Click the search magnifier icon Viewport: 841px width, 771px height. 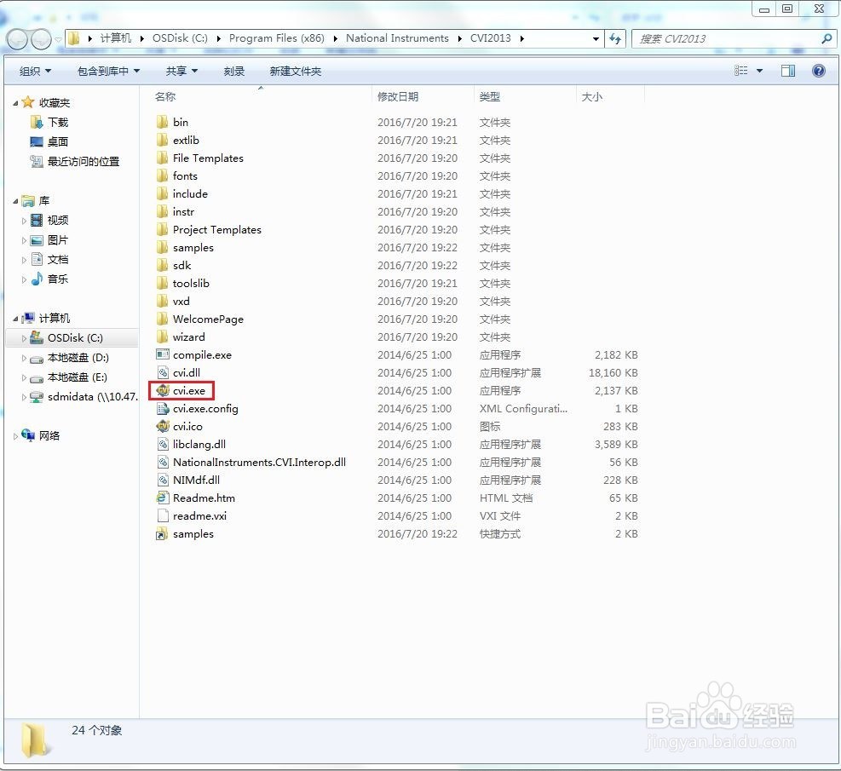point(826,38)
